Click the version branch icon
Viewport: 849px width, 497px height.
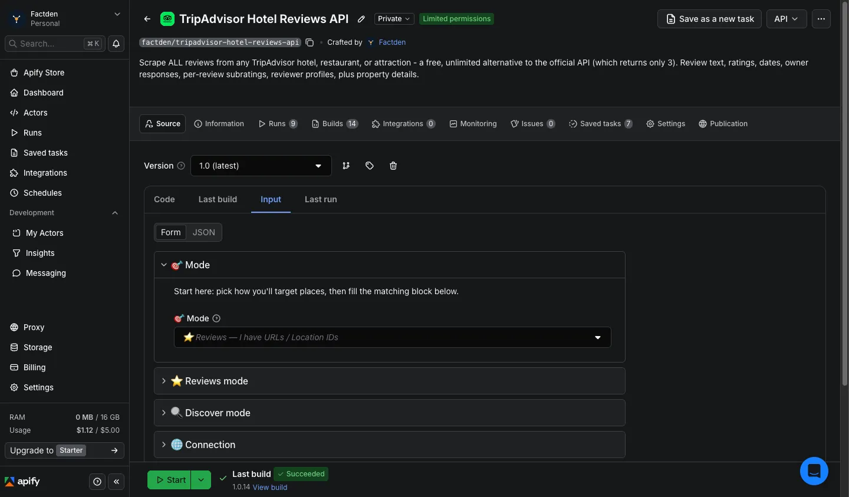[x=346, y=166]
